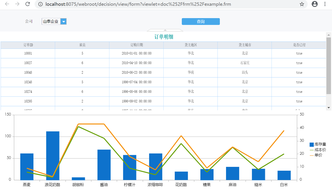Click the 糙米 x-axis label
Screen dimensions: 332x189
click(258, 185)
